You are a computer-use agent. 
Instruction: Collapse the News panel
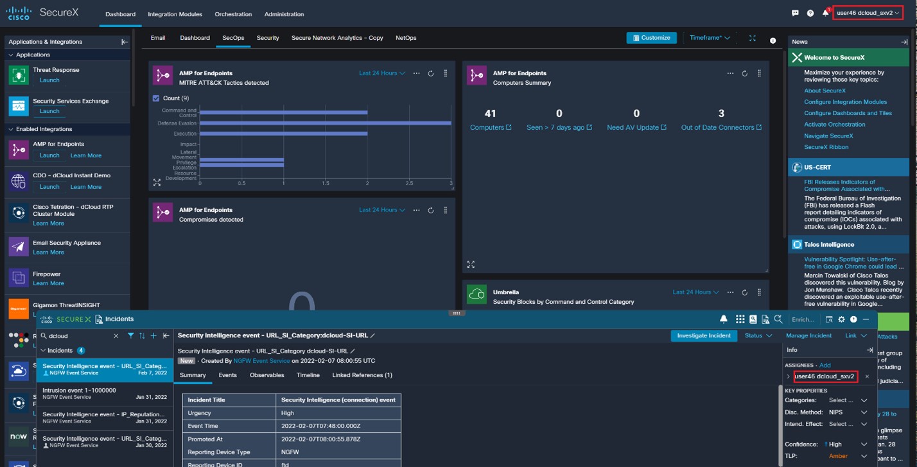904,42
